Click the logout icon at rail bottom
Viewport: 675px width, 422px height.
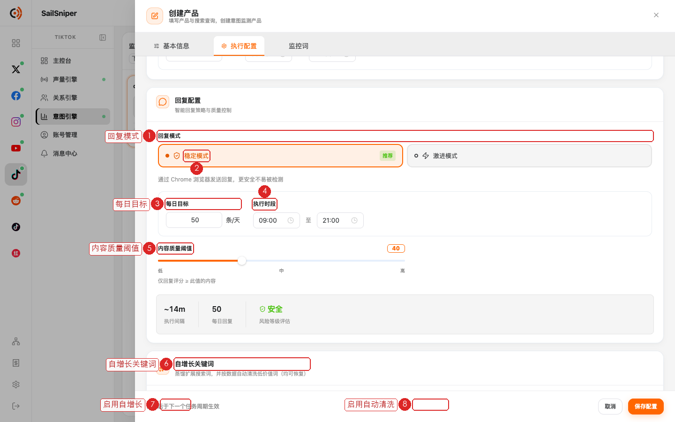click(16, 406)
